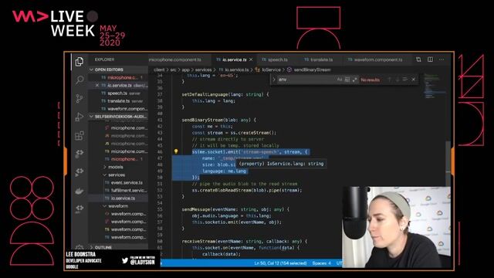This screenshot has height=278, width=494.
Task: Go to next find match arrow
Action: [x=397, y=80]
